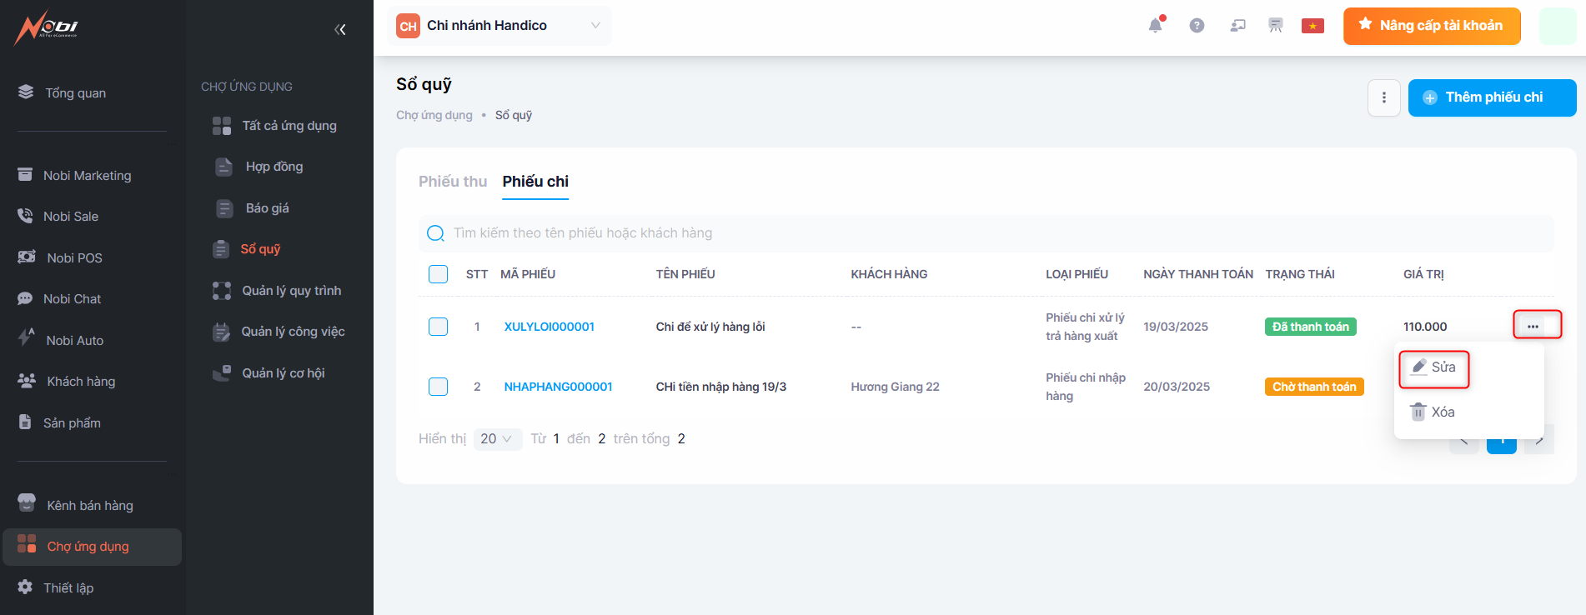The height and width of the screenshot is (615, 1586).
Task: Click the row actions ellipsis button
Action: (1533, 326)
